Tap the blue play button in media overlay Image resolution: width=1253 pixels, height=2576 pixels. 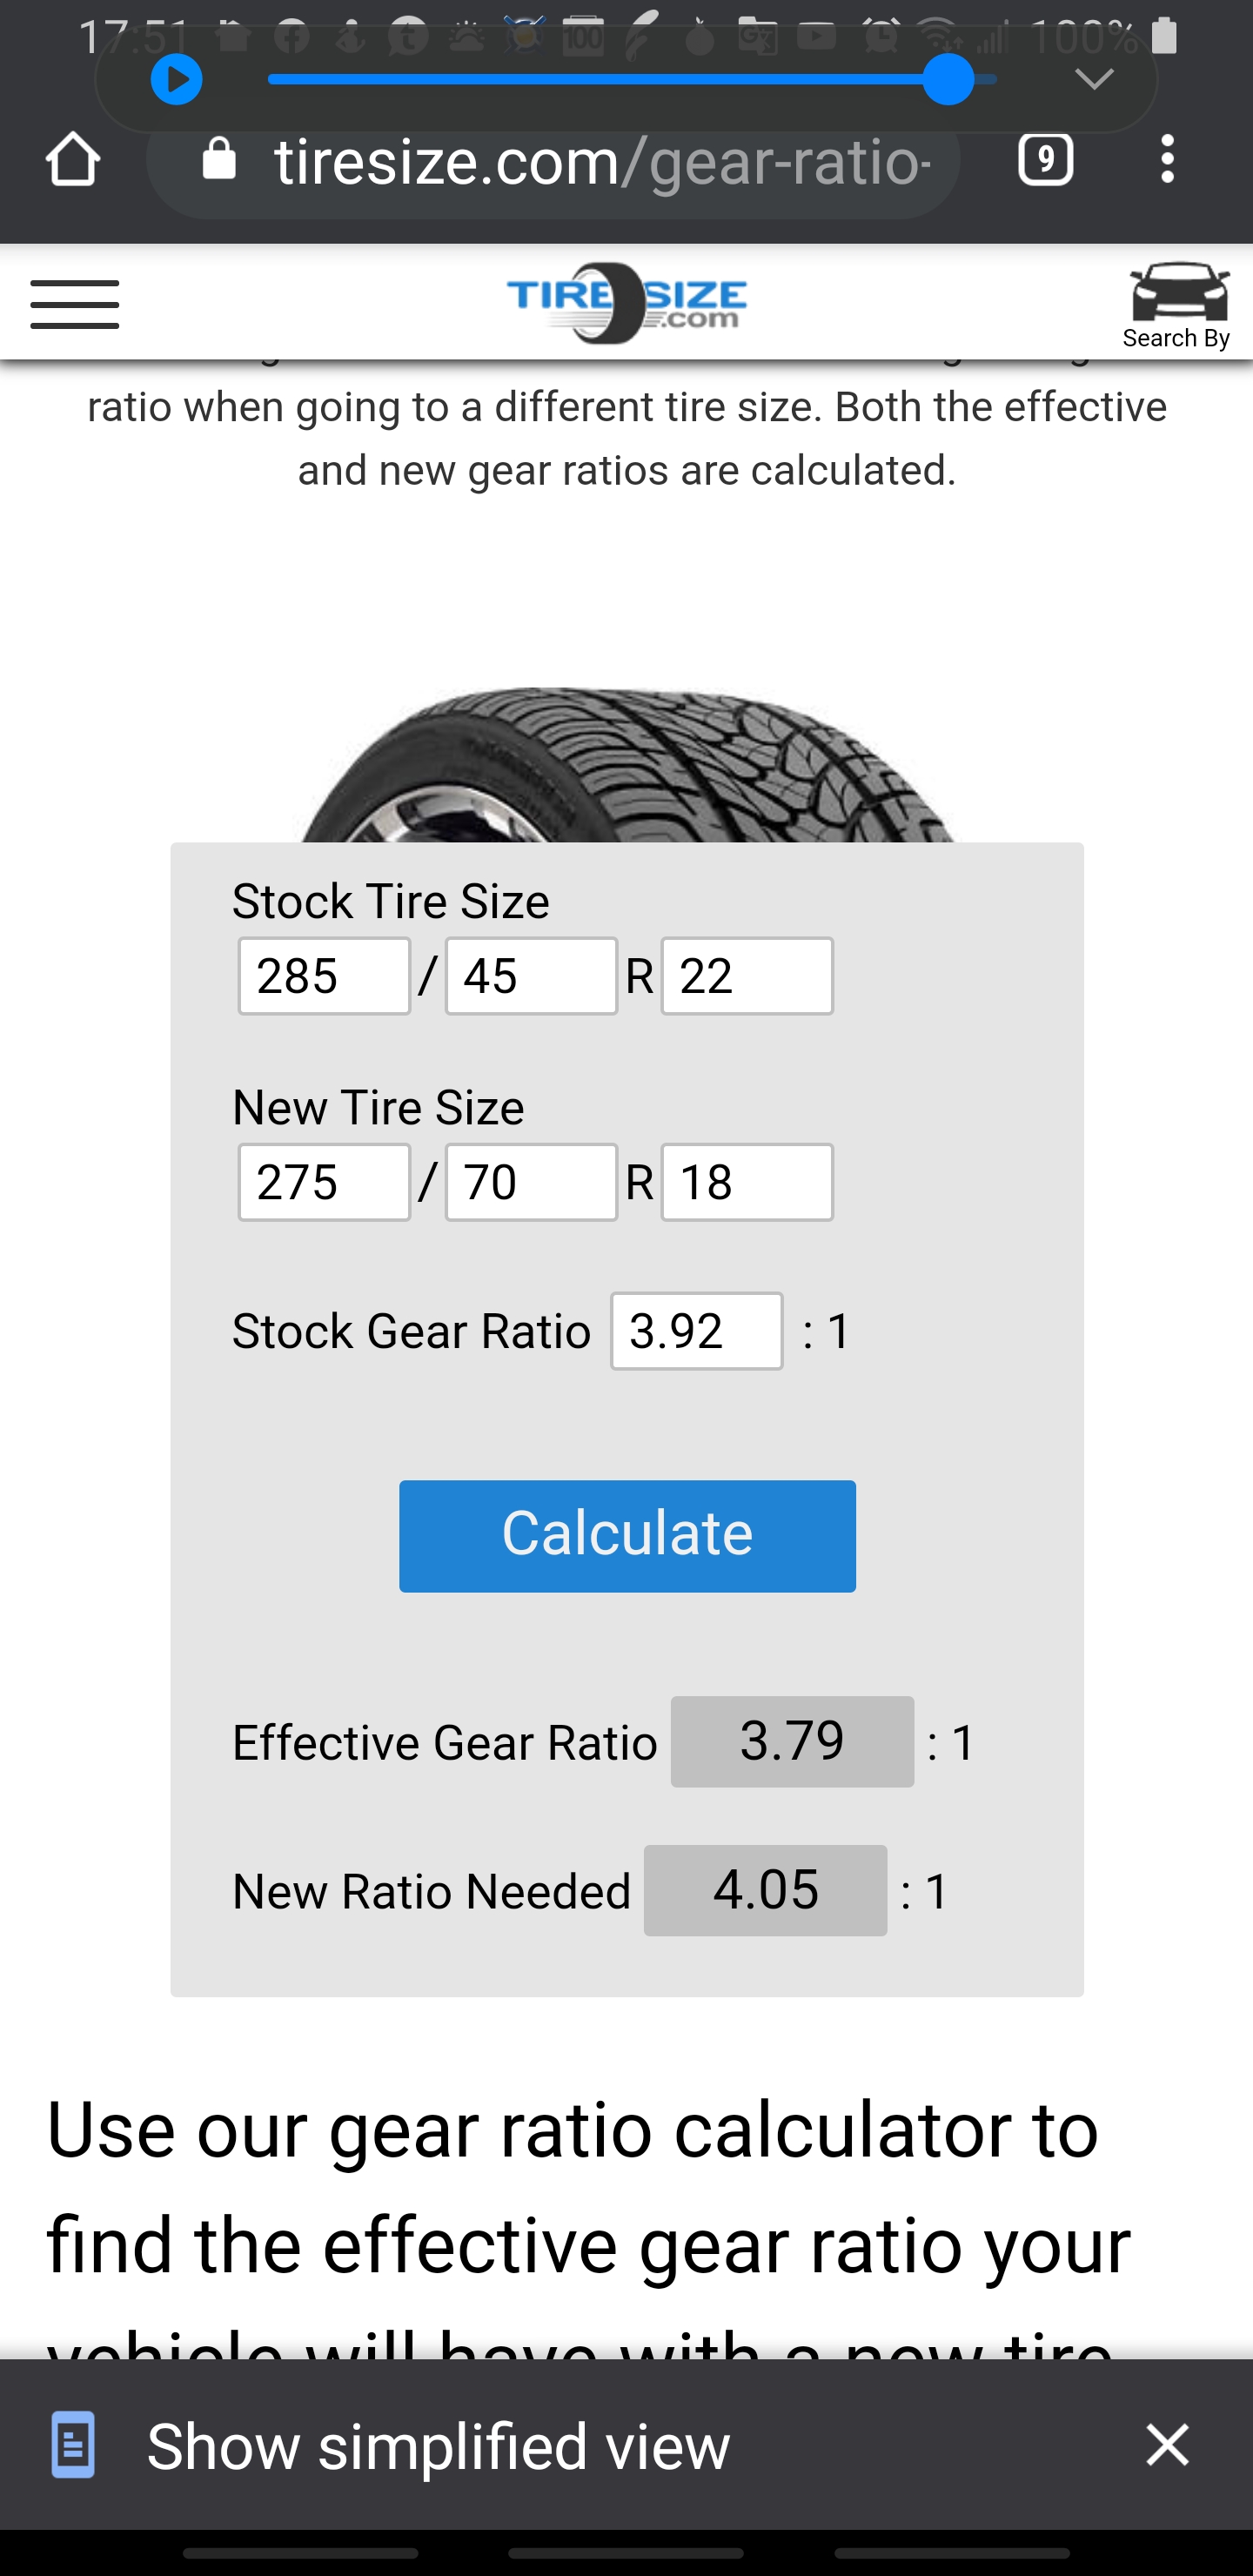[177, 80]
